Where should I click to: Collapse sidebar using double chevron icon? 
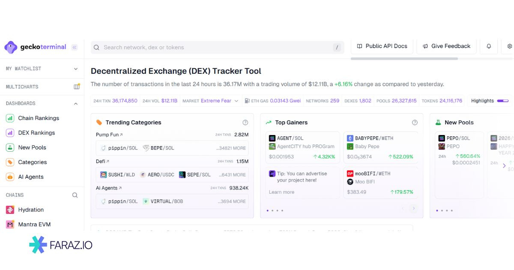coord(75,47)
